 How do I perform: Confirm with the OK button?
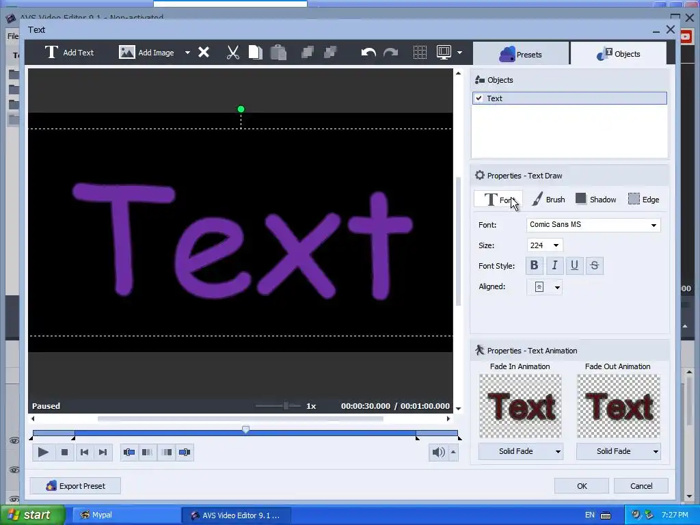582,486
